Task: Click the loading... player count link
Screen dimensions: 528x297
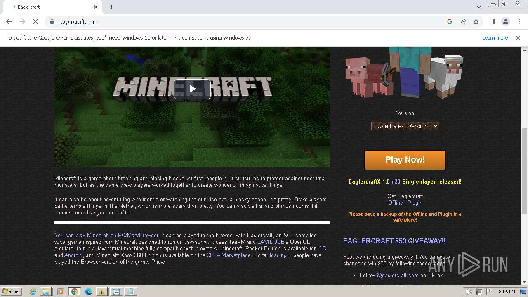Action: (x=280, y=255)
